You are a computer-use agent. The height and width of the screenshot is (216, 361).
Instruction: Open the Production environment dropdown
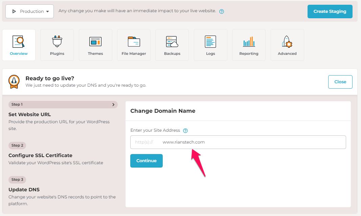tap(29, 11)
